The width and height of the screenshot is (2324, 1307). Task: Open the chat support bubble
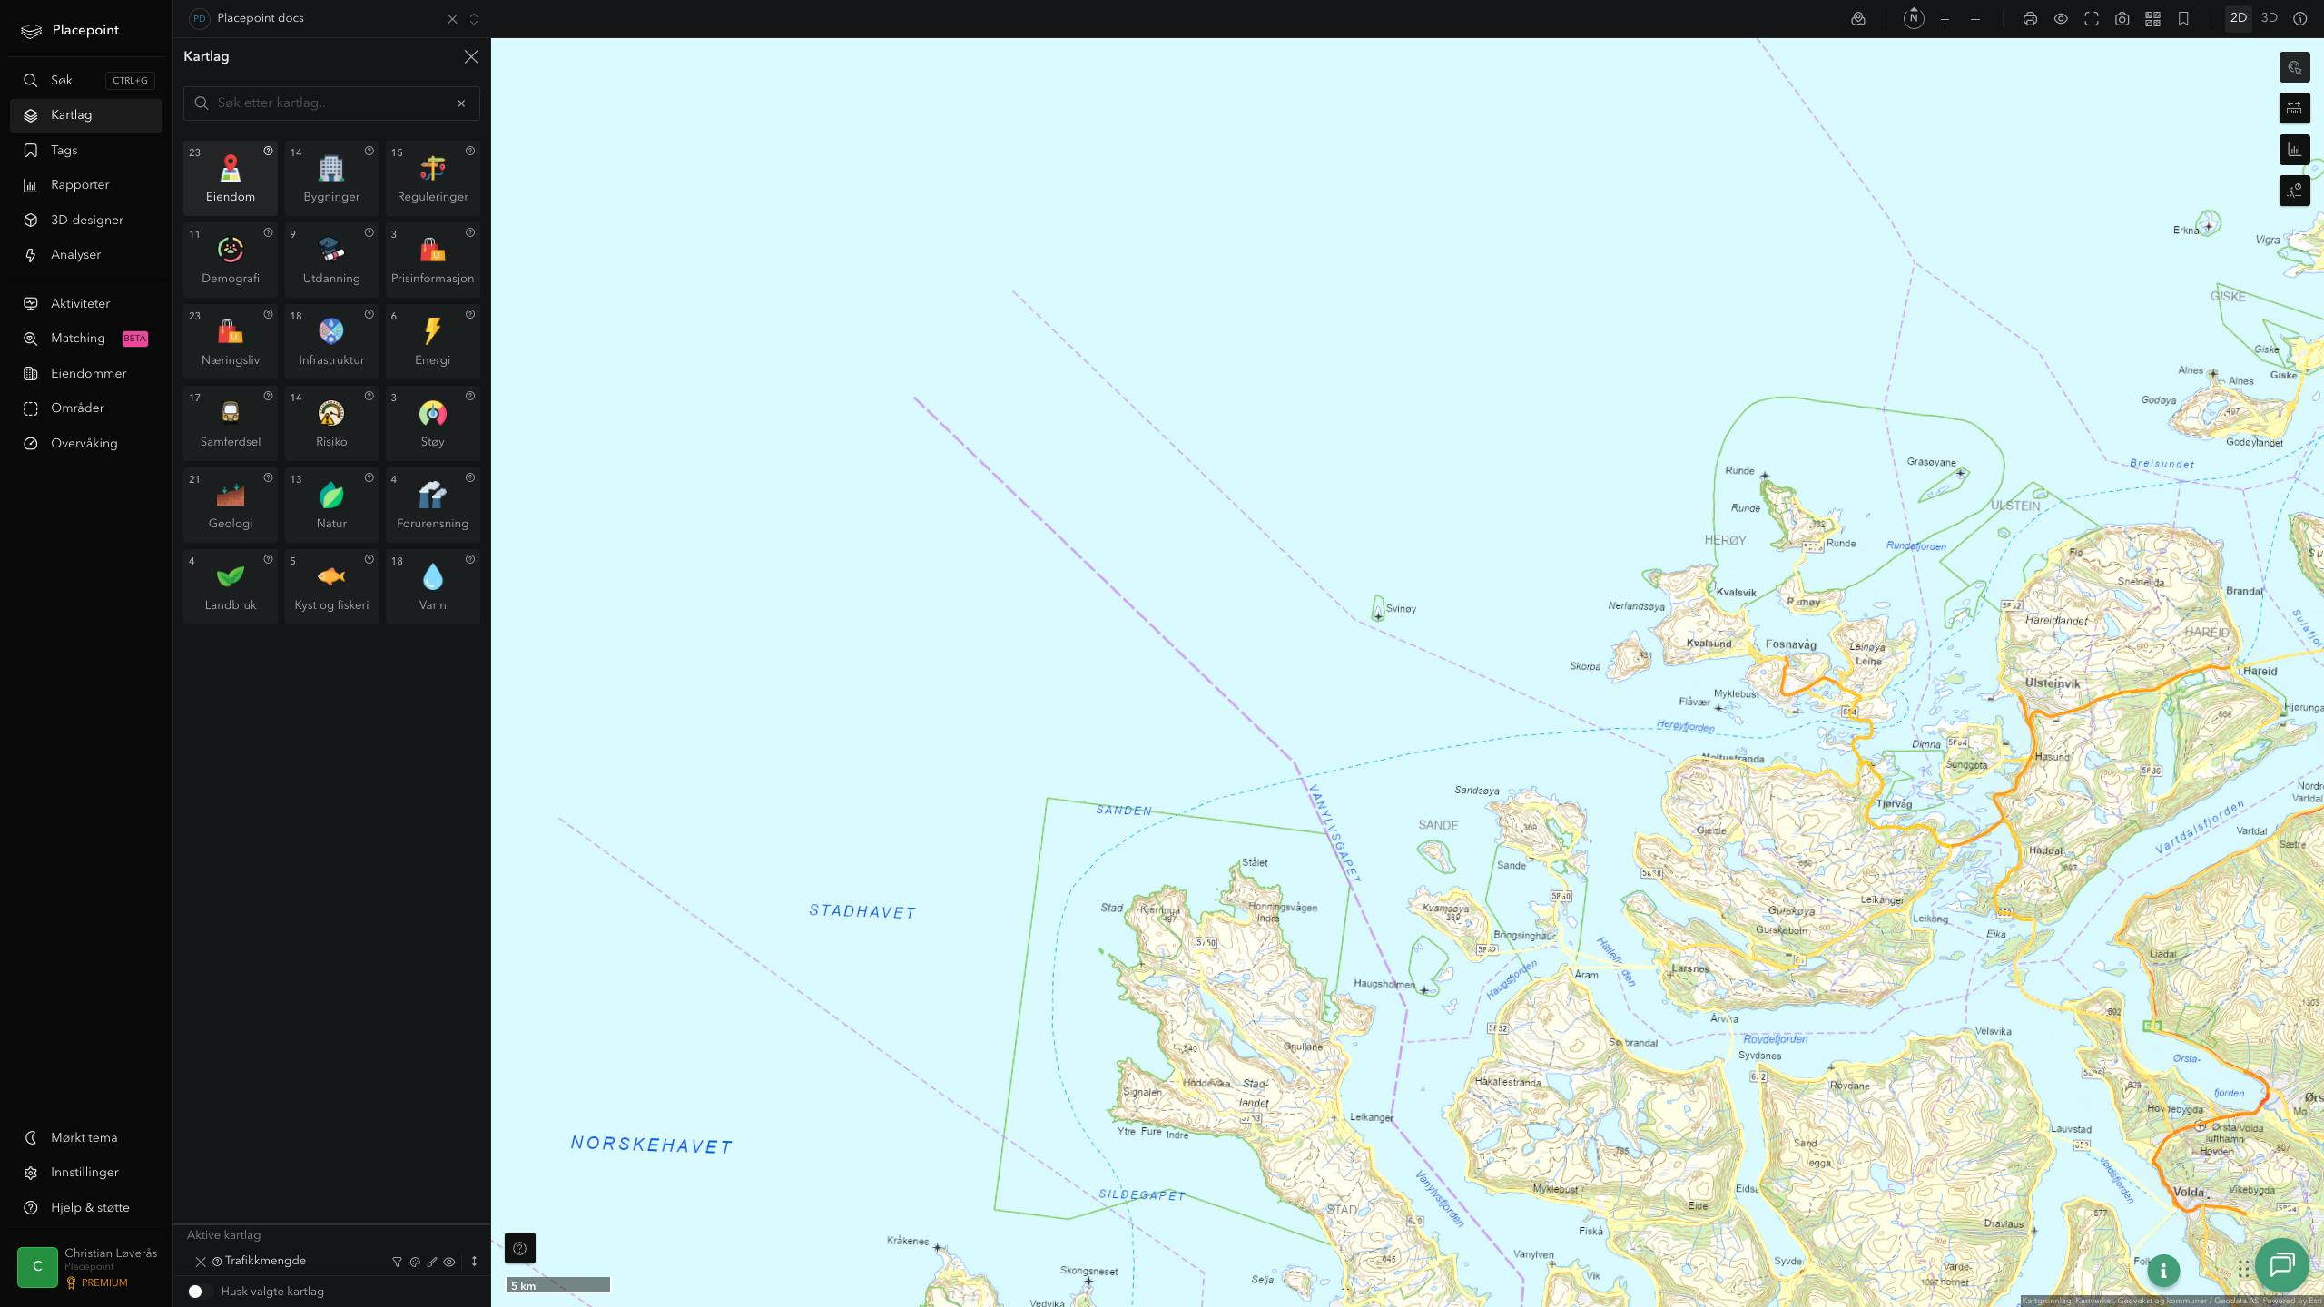click(2281, 1264)
